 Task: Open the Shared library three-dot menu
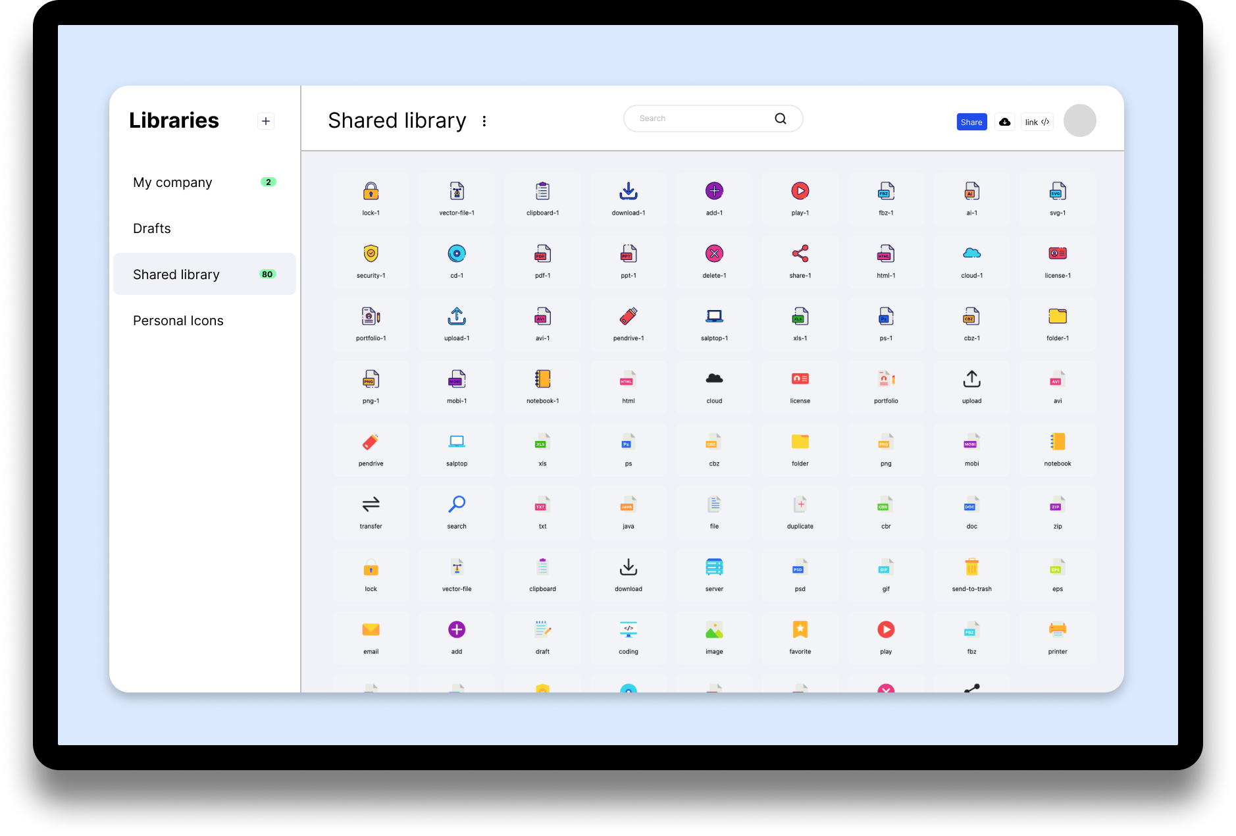coord(484,121)
